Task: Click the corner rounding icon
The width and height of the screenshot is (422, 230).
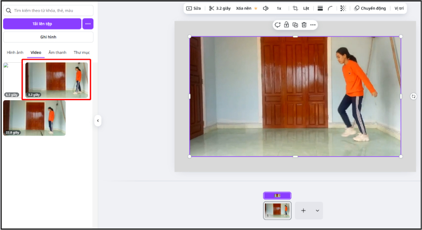Action: pos(330,8)
